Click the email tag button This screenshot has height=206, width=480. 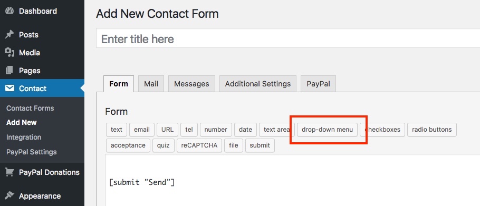[x=142, y=130]
